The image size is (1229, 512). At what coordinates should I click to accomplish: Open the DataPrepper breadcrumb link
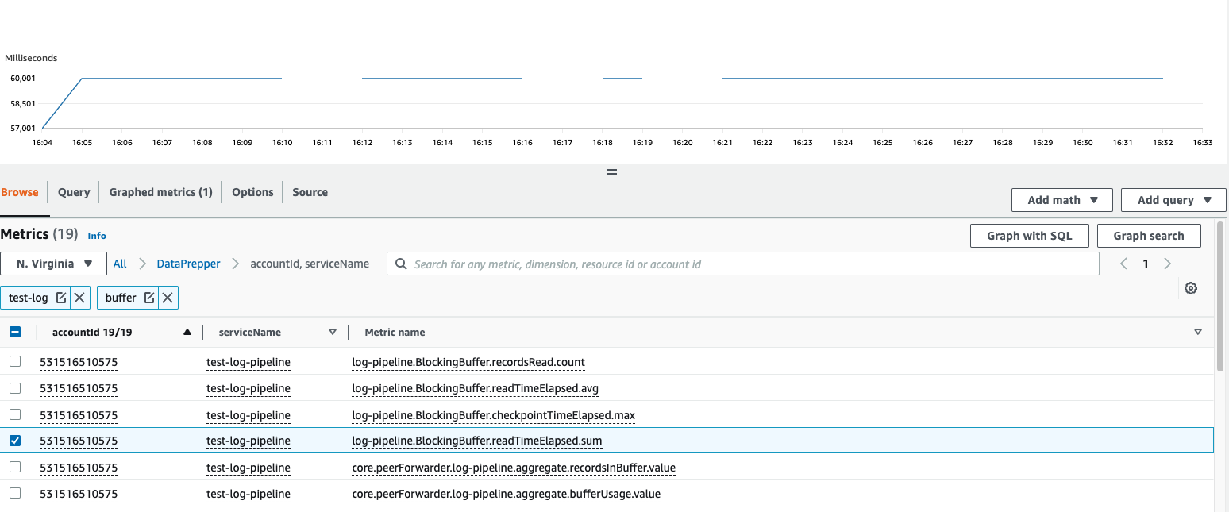(x=188, y=263)
